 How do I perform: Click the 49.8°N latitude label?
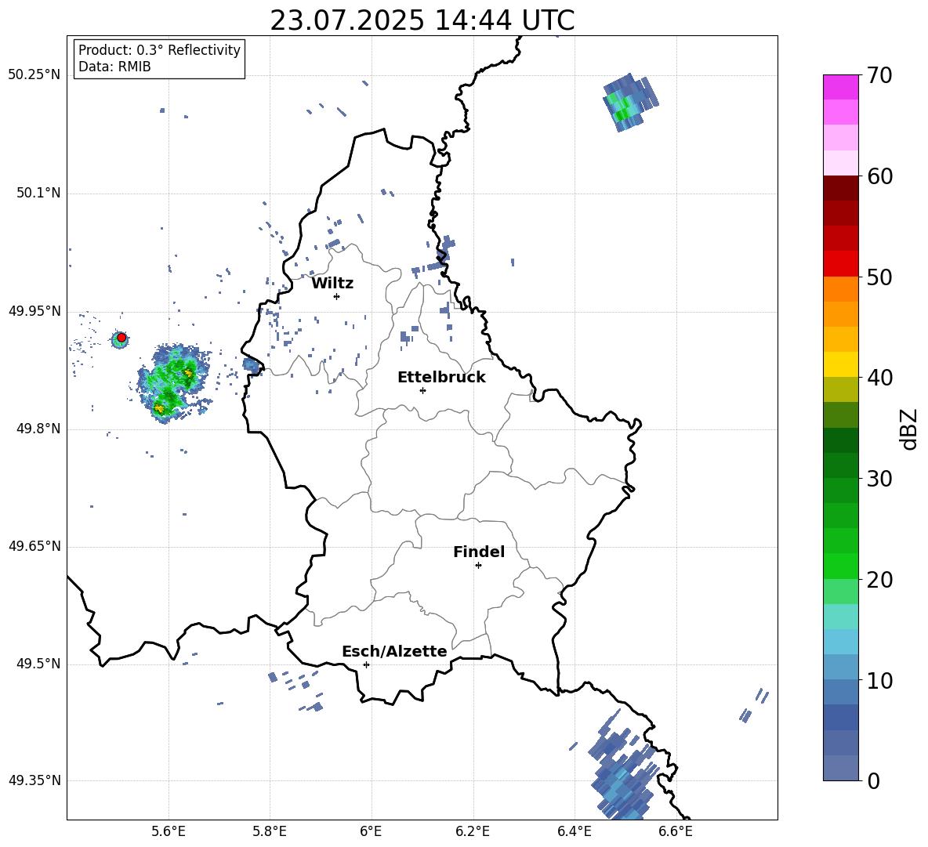pyautogui.click(x=38, y=429)
